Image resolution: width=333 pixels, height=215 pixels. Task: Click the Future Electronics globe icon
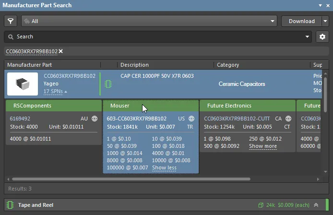click(288, 119)
